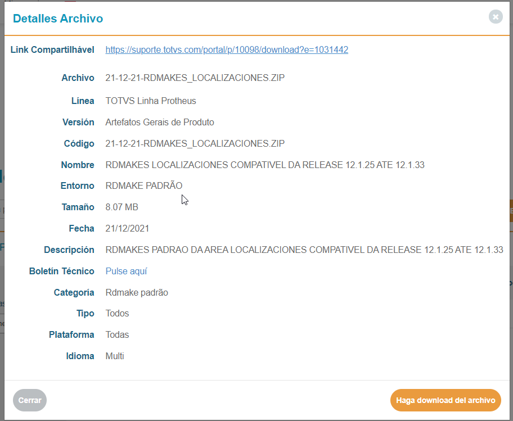
Task: Click the Idioma value 'Multi'
Action: (x=115, y=356)
